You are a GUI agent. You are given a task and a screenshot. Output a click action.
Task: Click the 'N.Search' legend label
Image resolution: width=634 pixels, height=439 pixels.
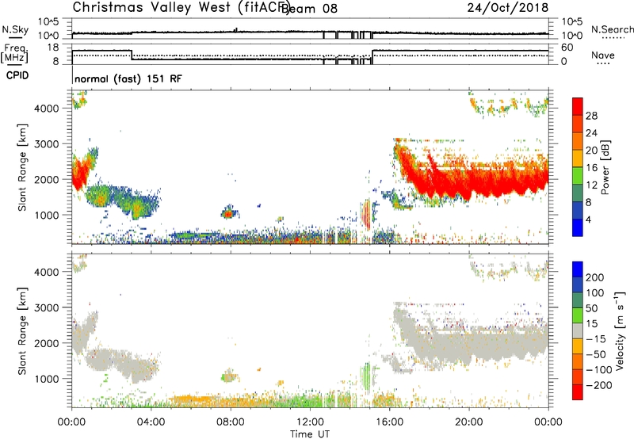(x=613, y=29)
